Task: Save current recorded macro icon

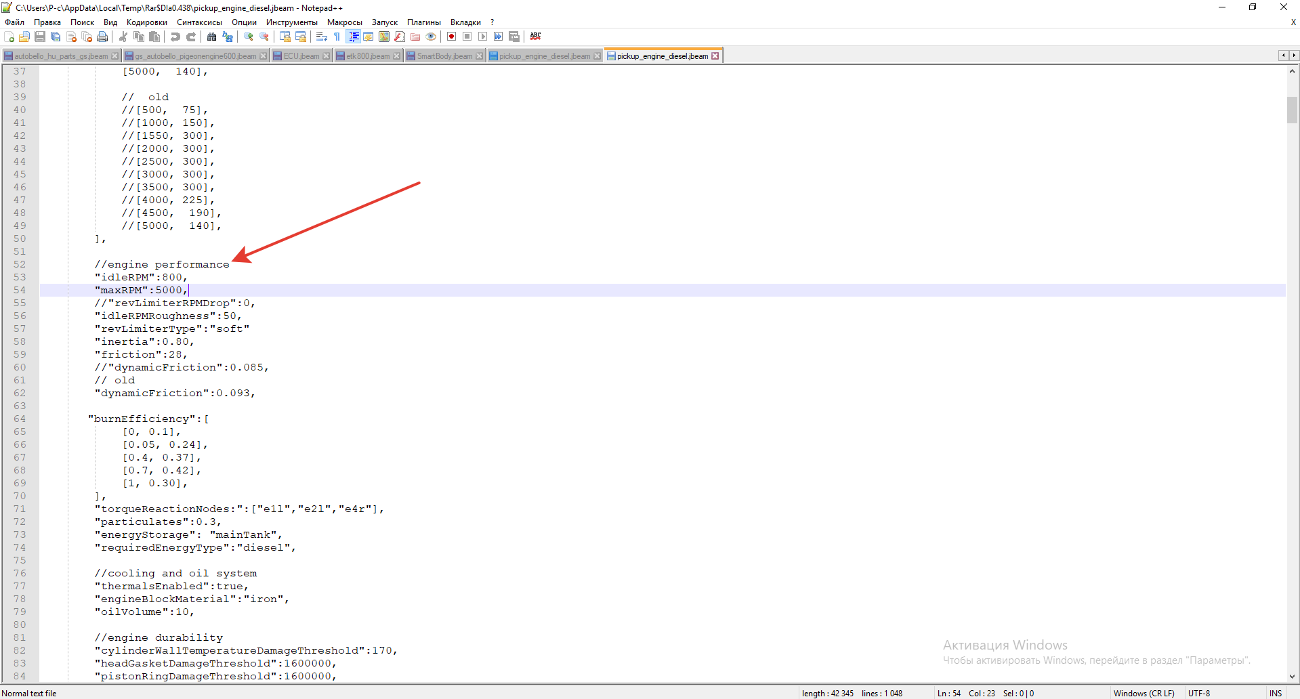Action: tap(514, 37)
